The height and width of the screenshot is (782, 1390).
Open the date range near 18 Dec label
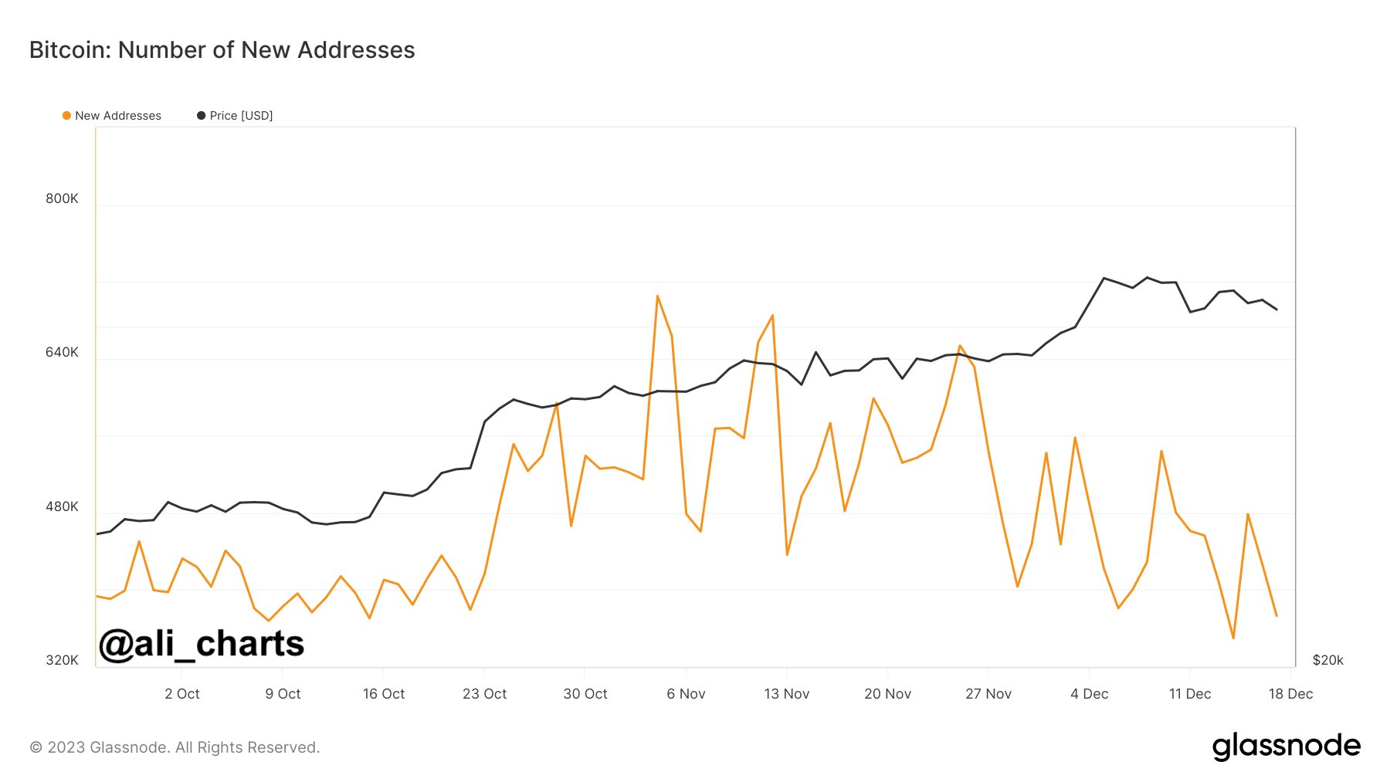click(x=1292, y=694)
